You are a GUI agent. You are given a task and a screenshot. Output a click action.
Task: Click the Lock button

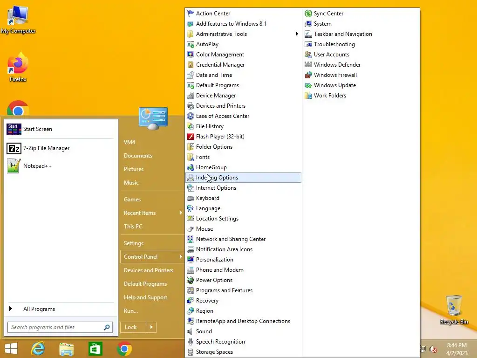[x=134, y=327]
